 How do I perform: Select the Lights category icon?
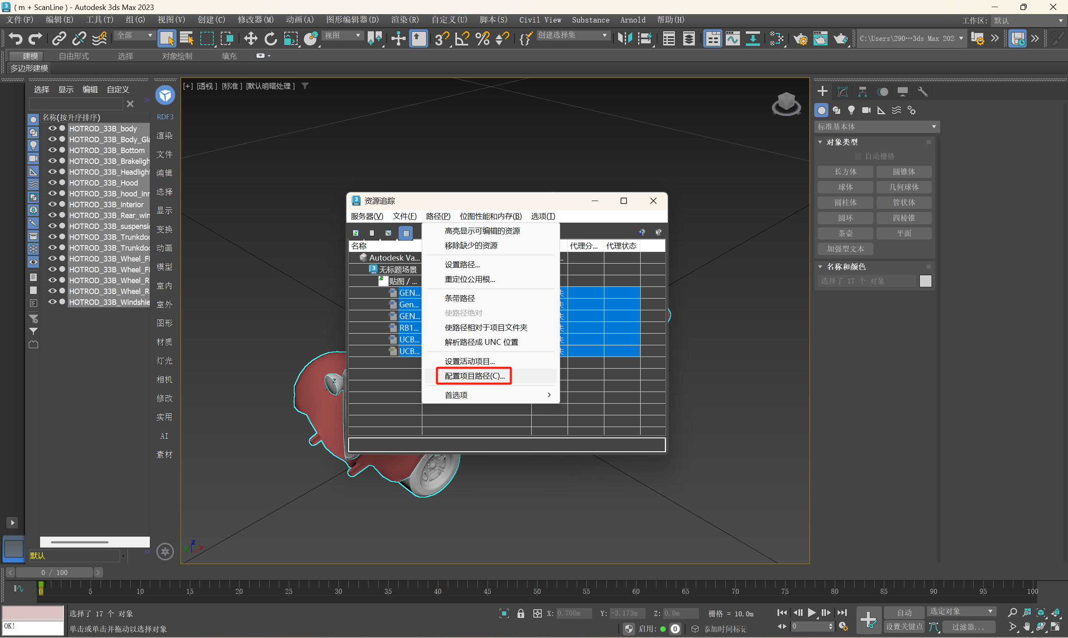(851, 110)
